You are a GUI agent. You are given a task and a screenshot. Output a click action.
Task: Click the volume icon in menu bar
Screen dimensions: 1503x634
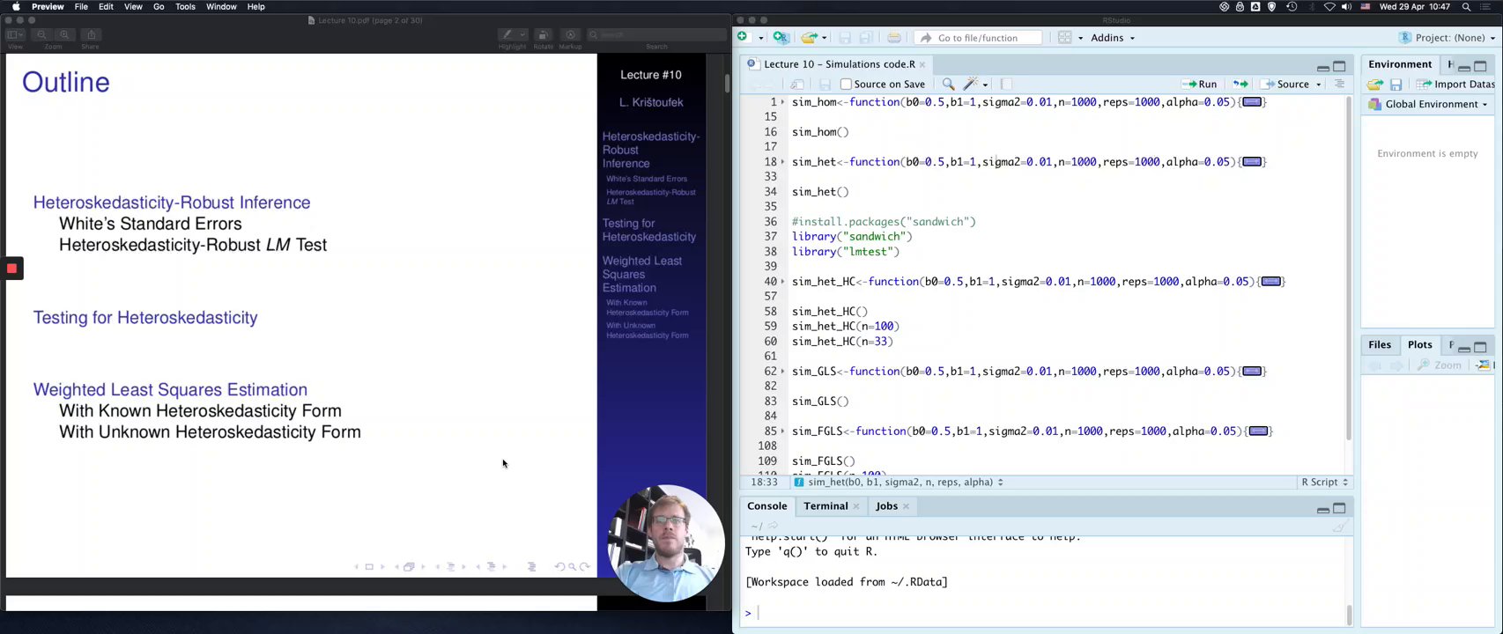point(1346,6)
